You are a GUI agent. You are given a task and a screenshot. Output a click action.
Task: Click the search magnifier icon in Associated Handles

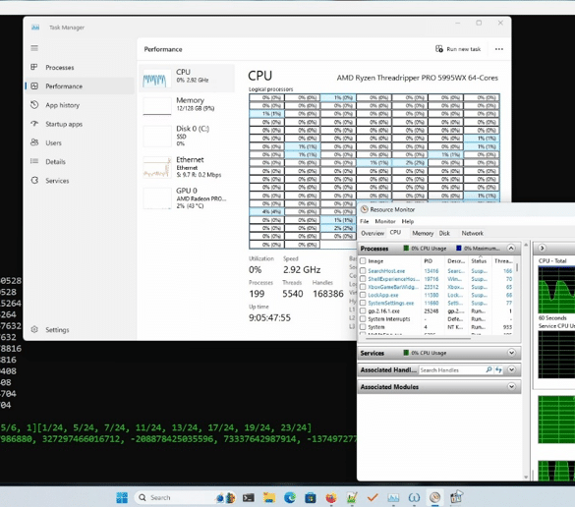click(x=489, y=369)
